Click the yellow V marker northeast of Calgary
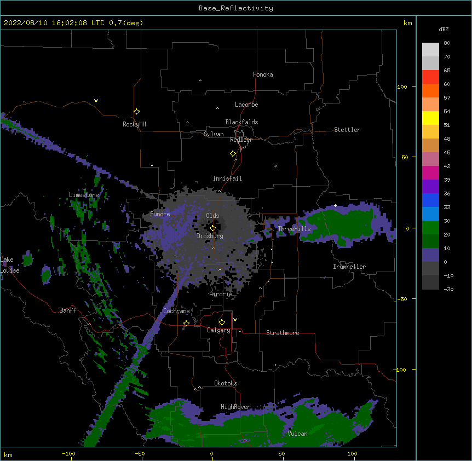 pyautogui.click(x=235, y=320)
